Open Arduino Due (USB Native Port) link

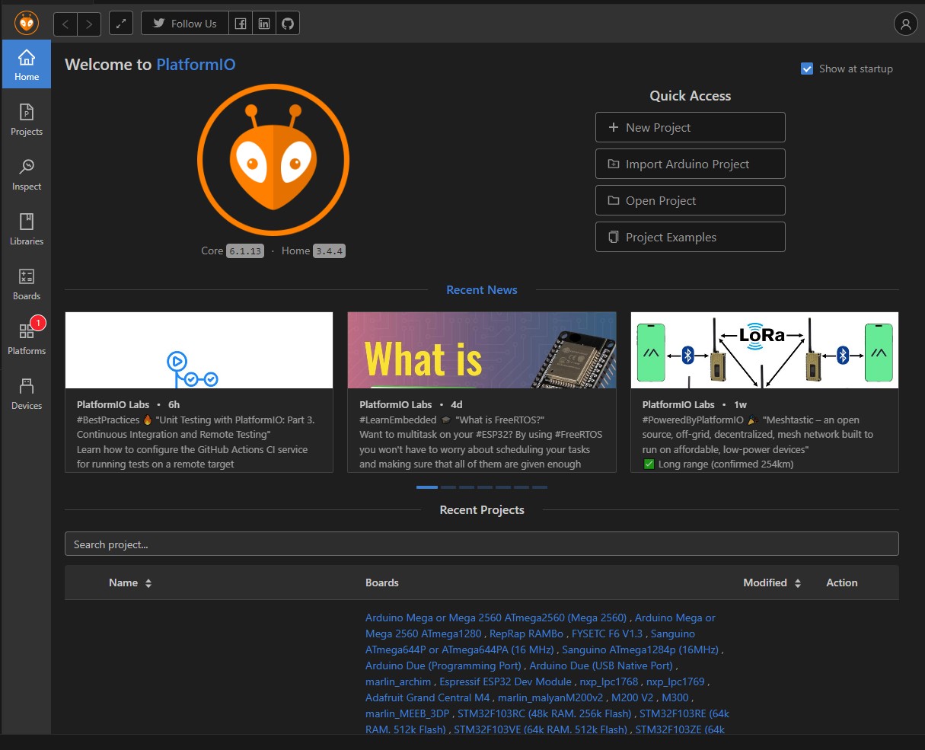coord(601,665)
